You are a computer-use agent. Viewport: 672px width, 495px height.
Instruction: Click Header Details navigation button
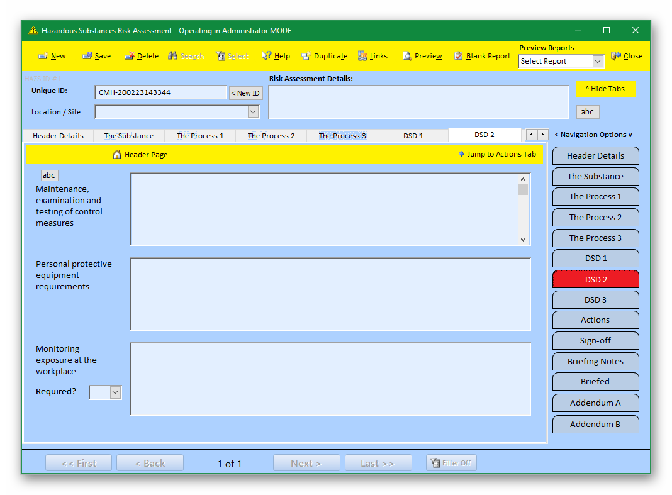[595, 155]
